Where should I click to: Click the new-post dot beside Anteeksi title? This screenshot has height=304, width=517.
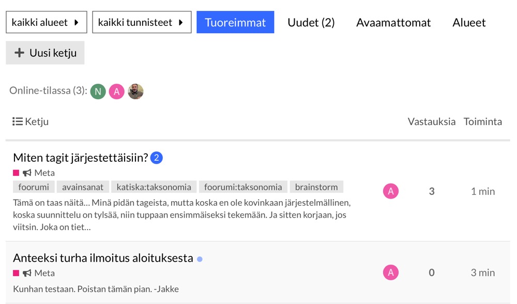(x=200, y=259)
